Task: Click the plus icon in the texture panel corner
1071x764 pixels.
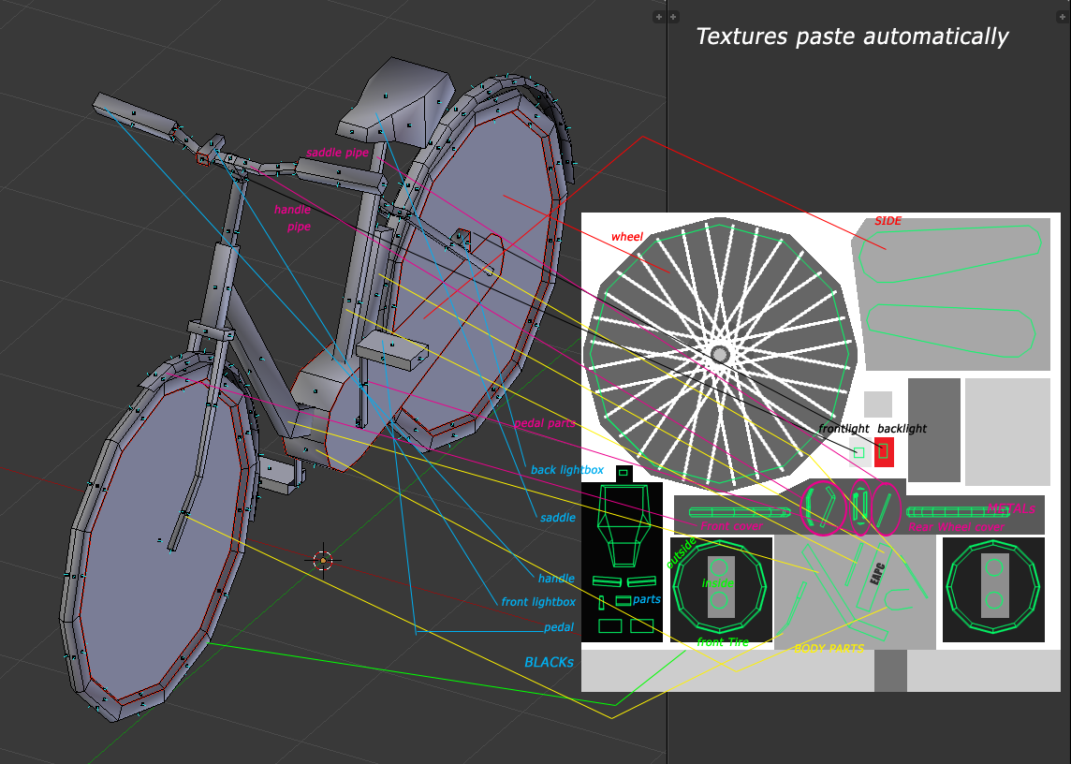Action: click(673, 17)
